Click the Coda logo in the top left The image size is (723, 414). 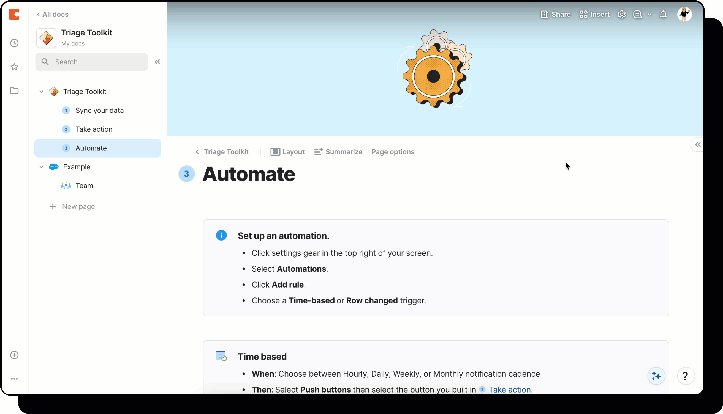[x=14, y=14]
